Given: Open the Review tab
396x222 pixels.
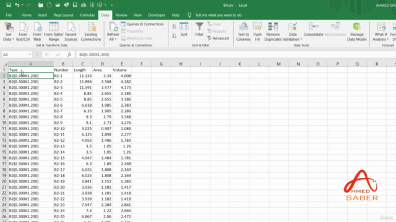Looking at the screenshot, I should [121, 15].
